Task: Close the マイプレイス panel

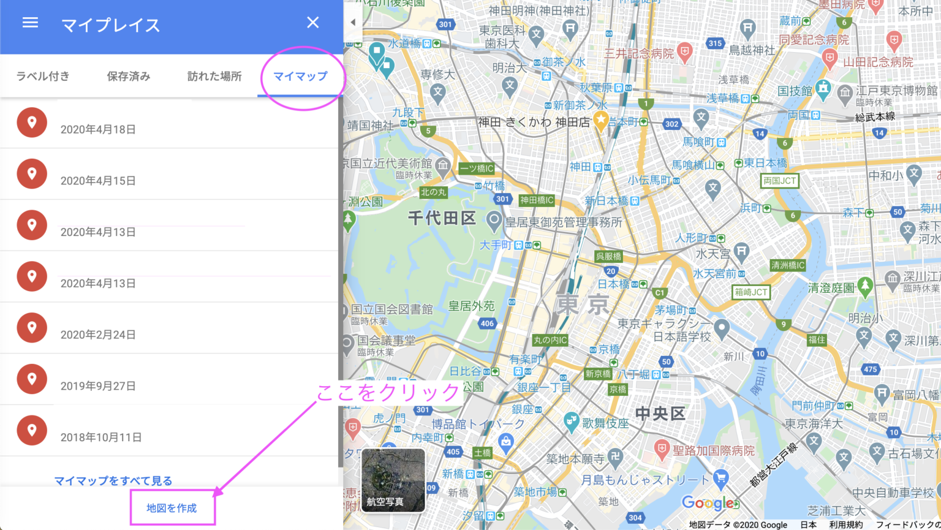Action: [x=313, y=23]
